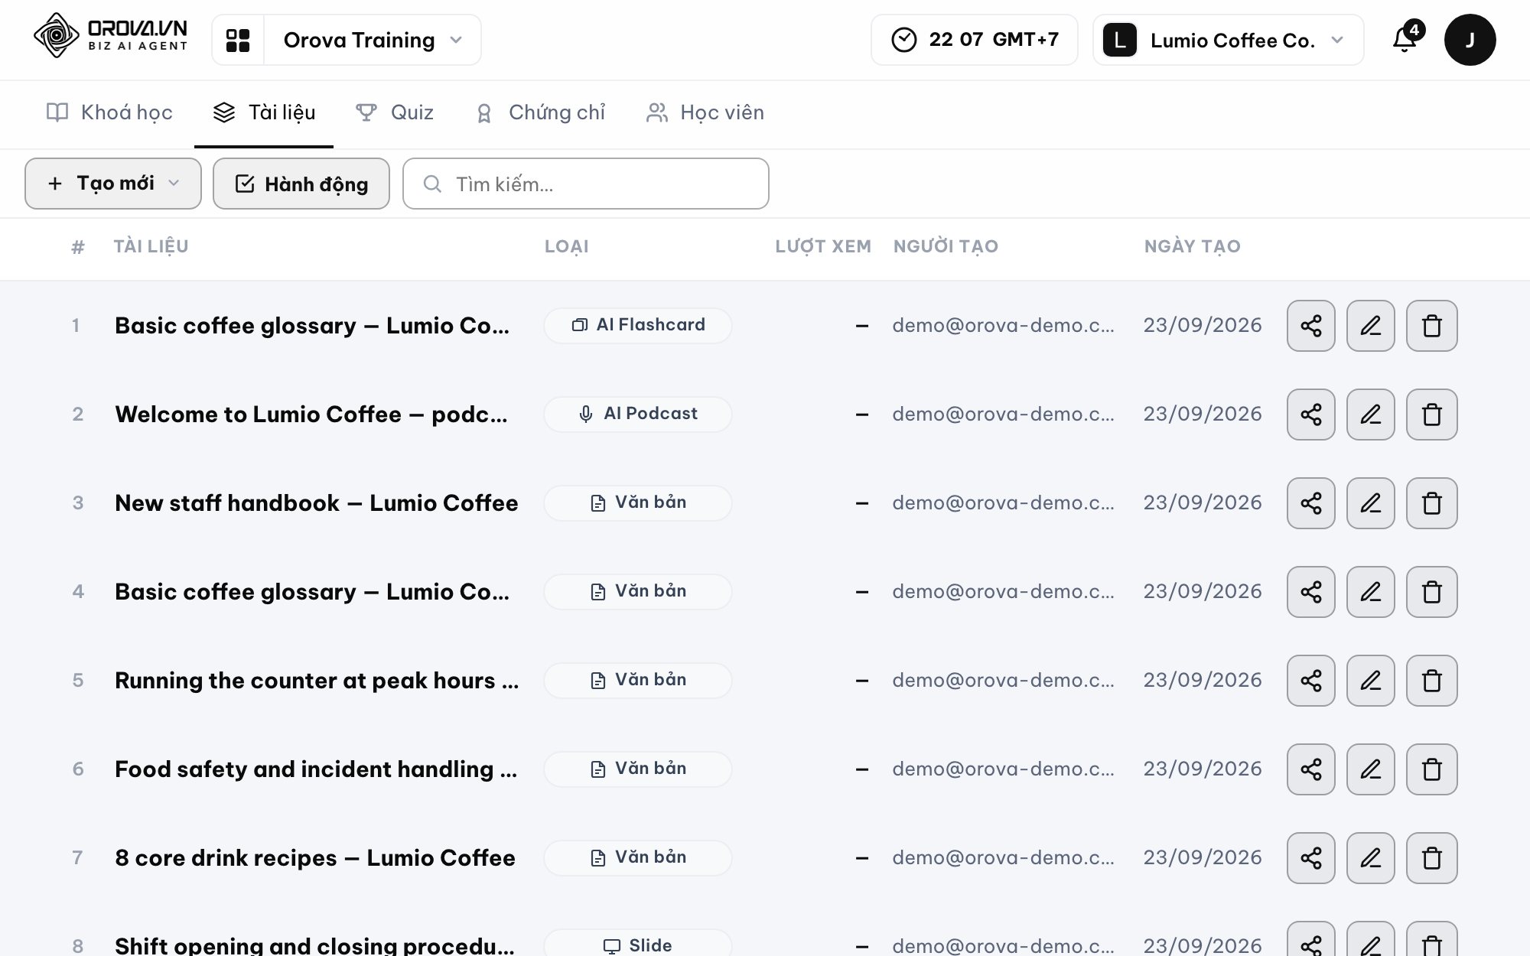Expand the Orova Training module dropdown
Viewport: 1530px width, 956px height.
(x=373, y=40)
